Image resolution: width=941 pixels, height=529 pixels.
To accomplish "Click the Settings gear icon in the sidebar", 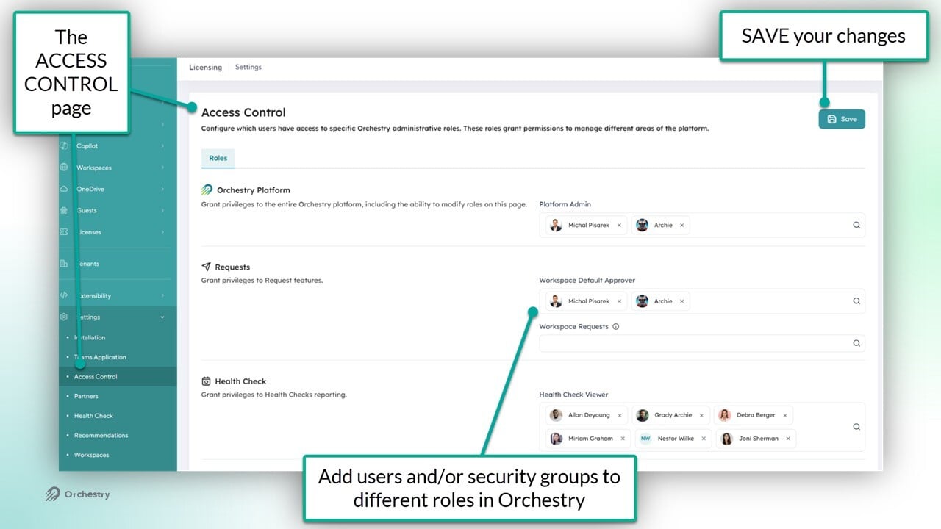I will click(64, 317).
